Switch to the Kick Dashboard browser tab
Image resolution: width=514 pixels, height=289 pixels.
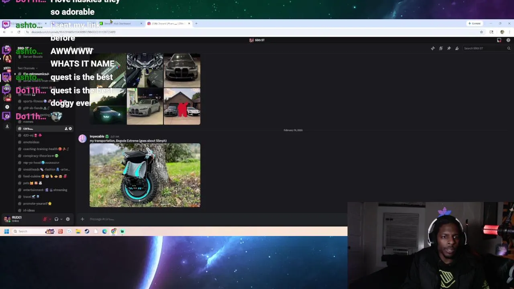120,23
